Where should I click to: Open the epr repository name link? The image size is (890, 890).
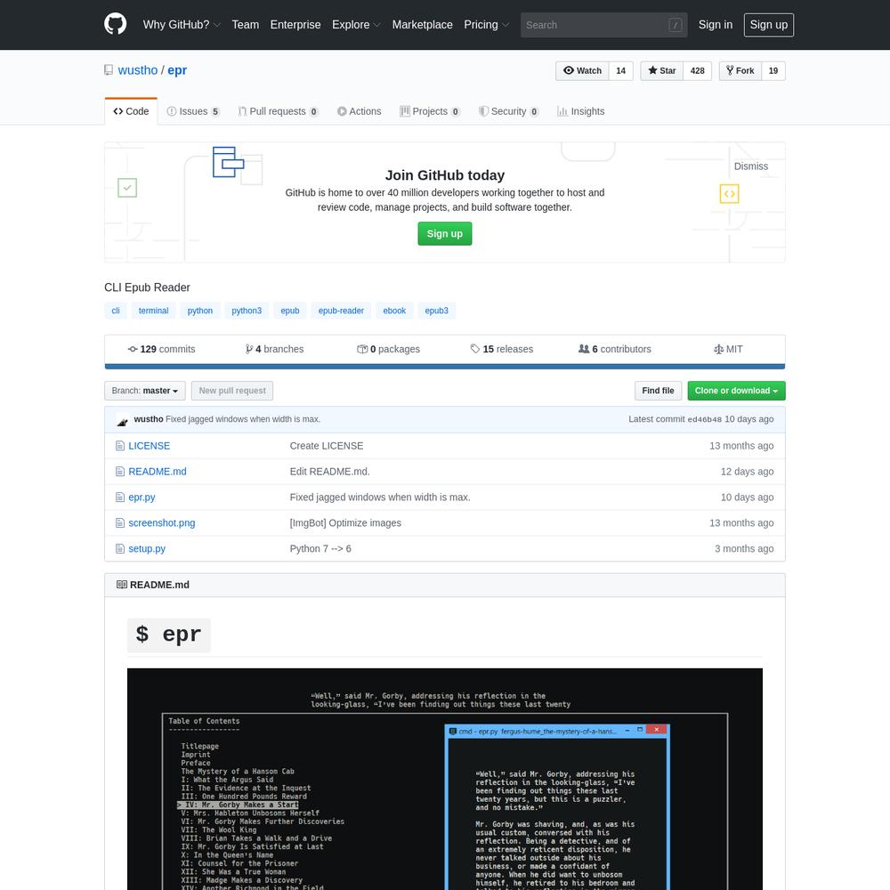177,70
